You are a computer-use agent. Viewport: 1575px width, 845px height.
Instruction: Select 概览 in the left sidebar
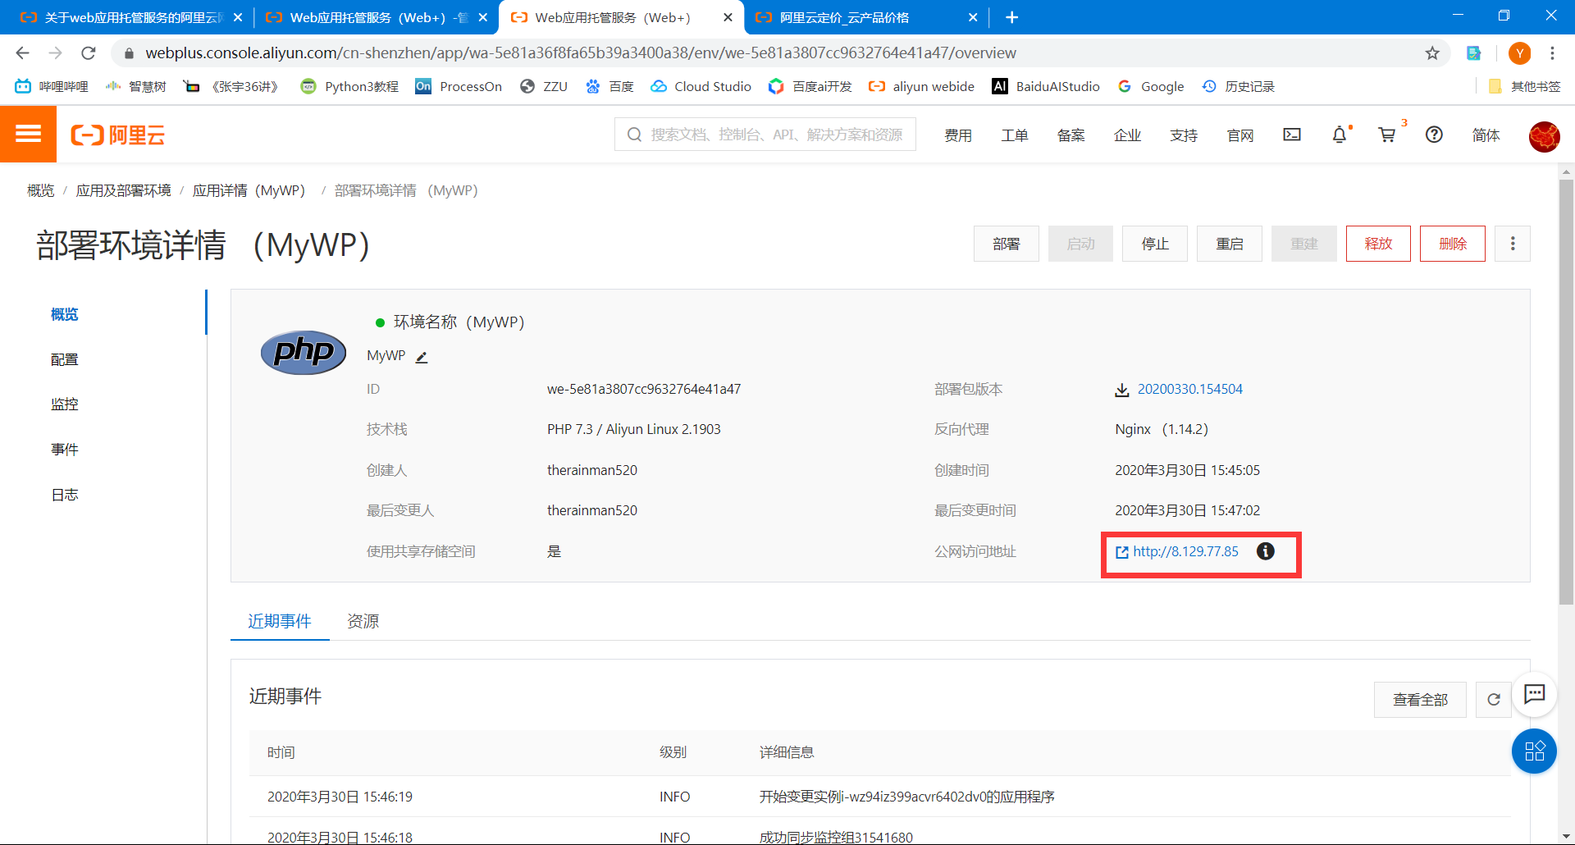click(x=65, y=314)
